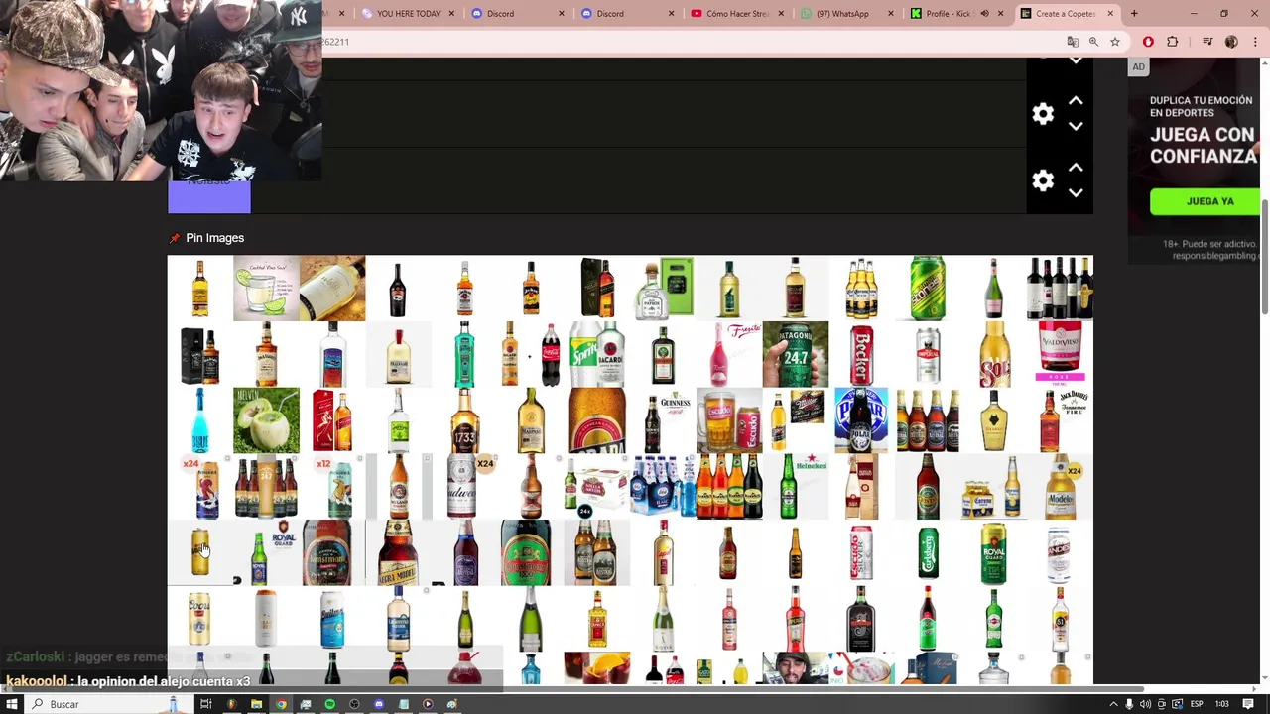Open Task View on the taskbar
Image resolution: width=1270 pixels, height=714 pixels.
coord(206,704)
